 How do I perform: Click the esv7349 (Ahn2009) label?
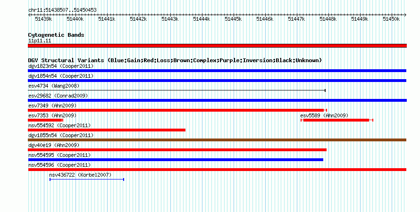coord(52,106)
